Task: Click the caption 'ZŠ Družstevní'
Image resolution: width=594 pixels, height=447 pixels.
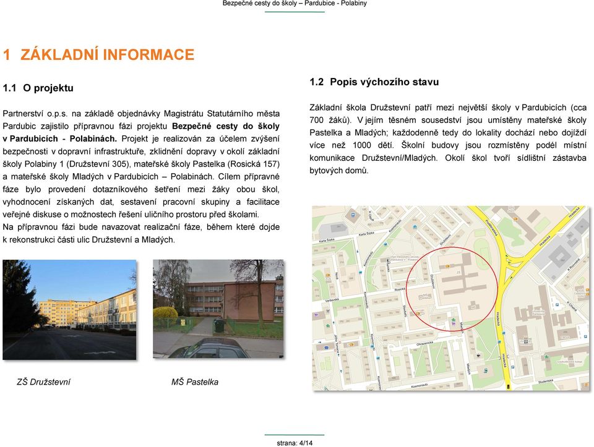Action: tap(43, 382)
